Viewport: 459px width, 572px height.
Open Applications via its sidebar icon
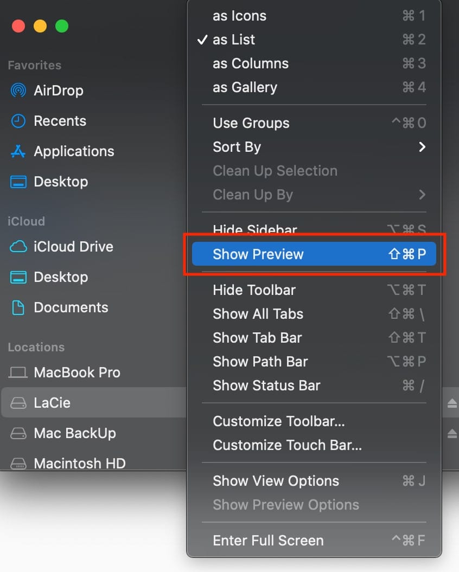(x=18, y=151)
